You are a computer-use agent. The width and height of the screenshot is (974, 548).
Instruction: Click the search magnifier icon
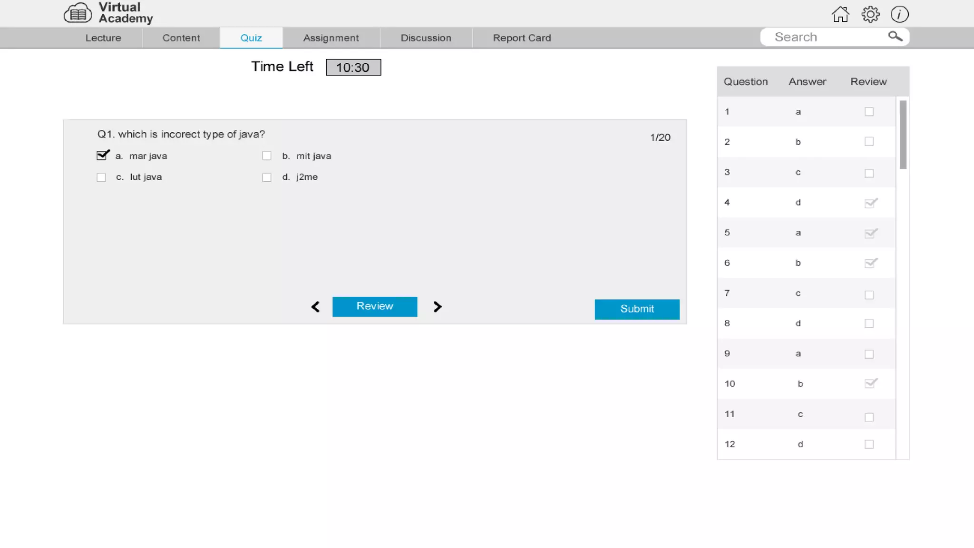click(x=895, y=37)
